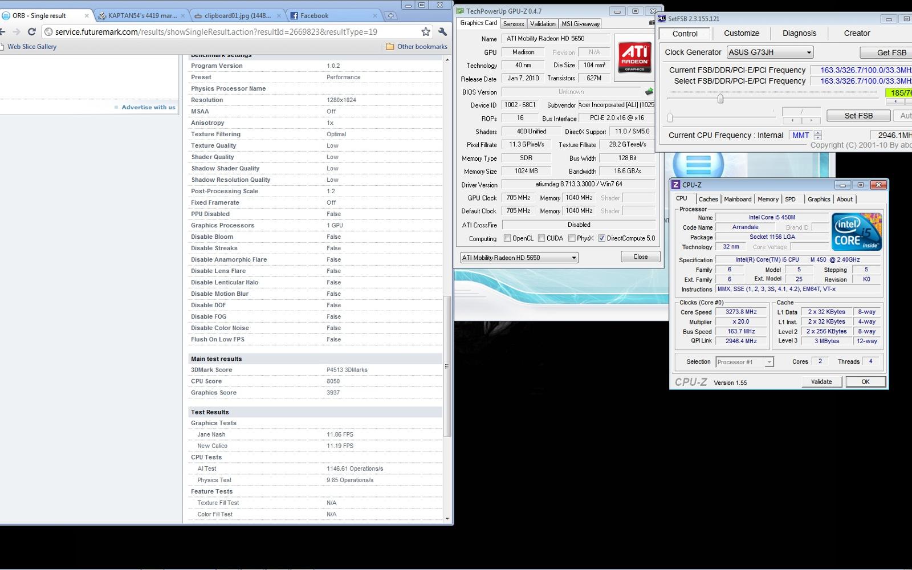Click the Validate button in CPU-Z

(821, 382)
